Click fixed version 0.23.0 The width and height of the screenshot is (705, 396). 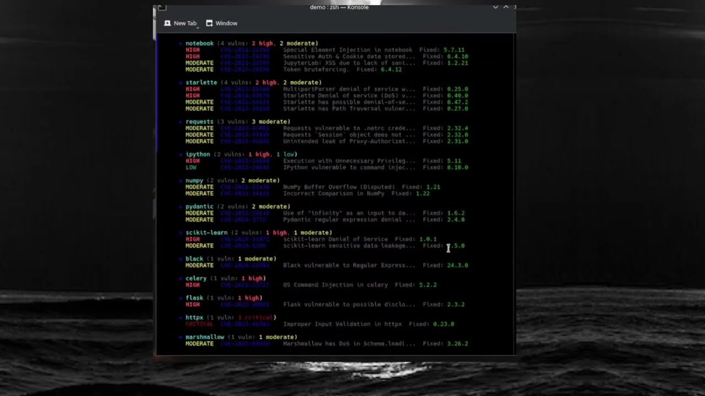click(x=444, y=324)
